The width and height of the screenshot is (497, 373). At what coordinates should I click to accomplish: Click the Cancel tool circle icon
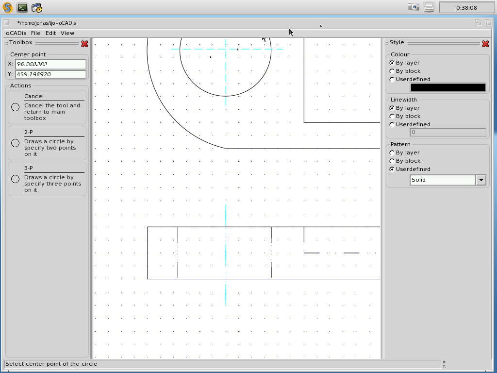point(15,107)
